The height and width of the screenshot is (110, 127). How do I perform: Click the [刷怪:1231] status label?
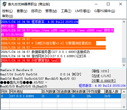tap(100, 71)
